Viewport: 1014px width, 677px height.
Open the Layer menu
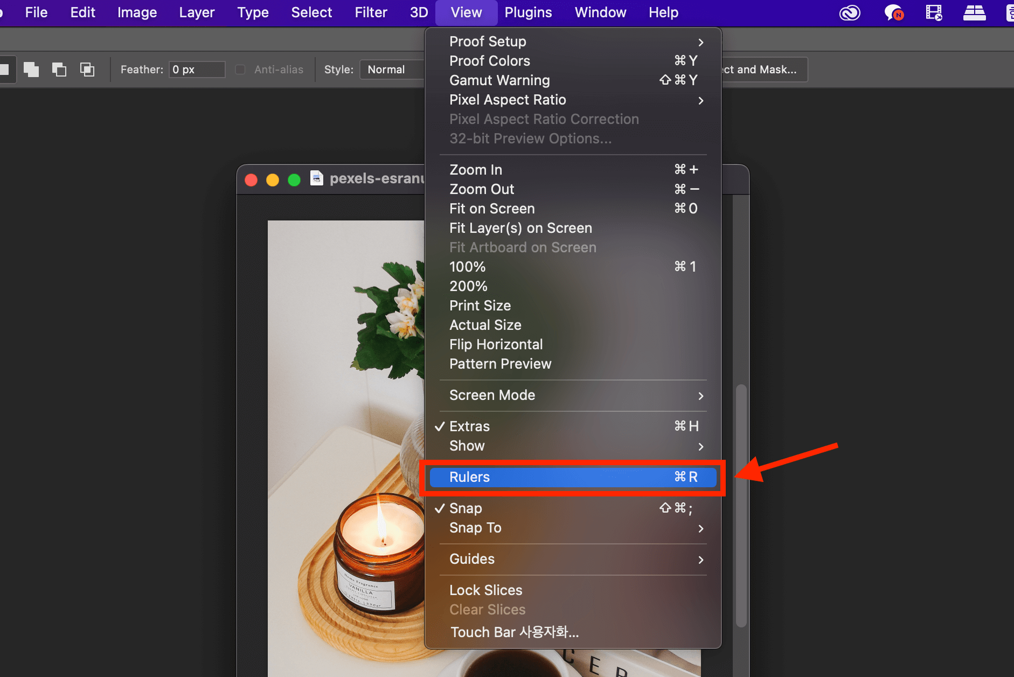(197, 12)
